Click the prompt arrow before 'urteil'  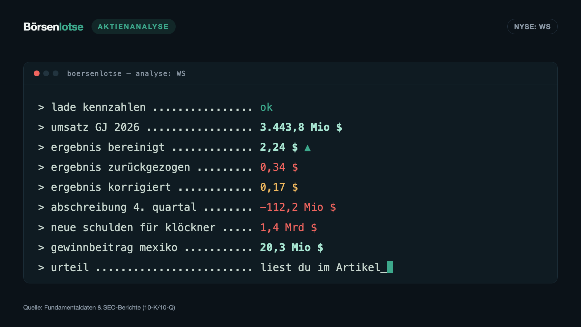pyautogui.click(x=41, y=268)
